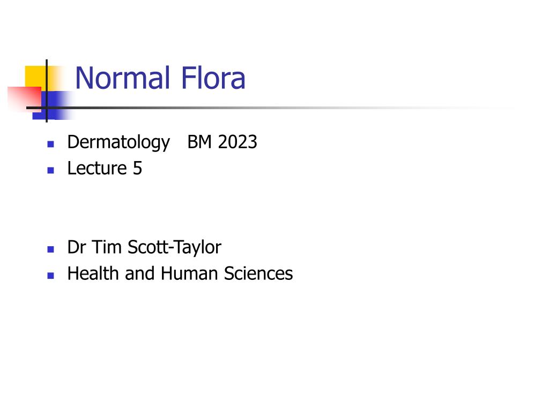Screen dimensions: 549x411
Task: Select the bullet square before Dr Tim Scott-Taylor
Action: pos(51,249)
